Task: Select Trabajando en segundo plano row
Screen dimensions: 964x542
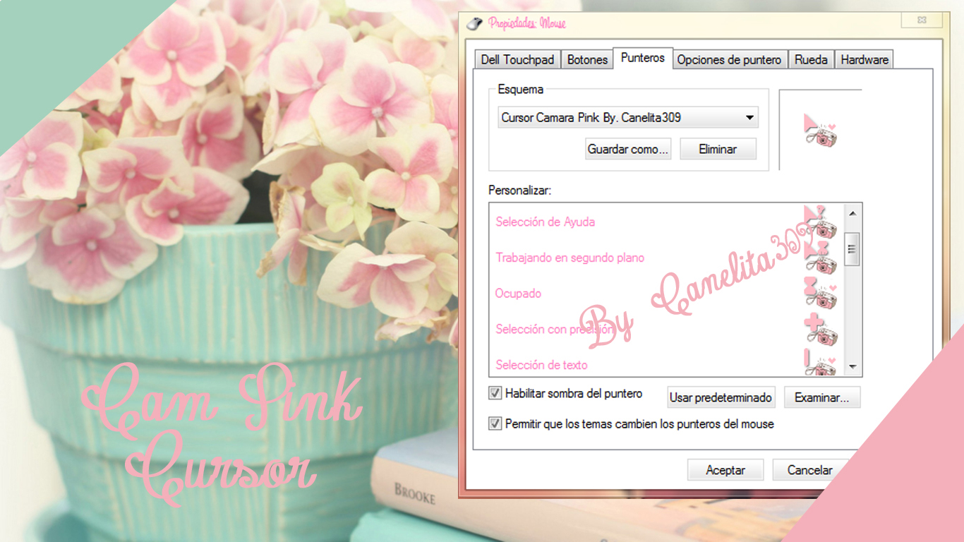Action: (665, 258)
